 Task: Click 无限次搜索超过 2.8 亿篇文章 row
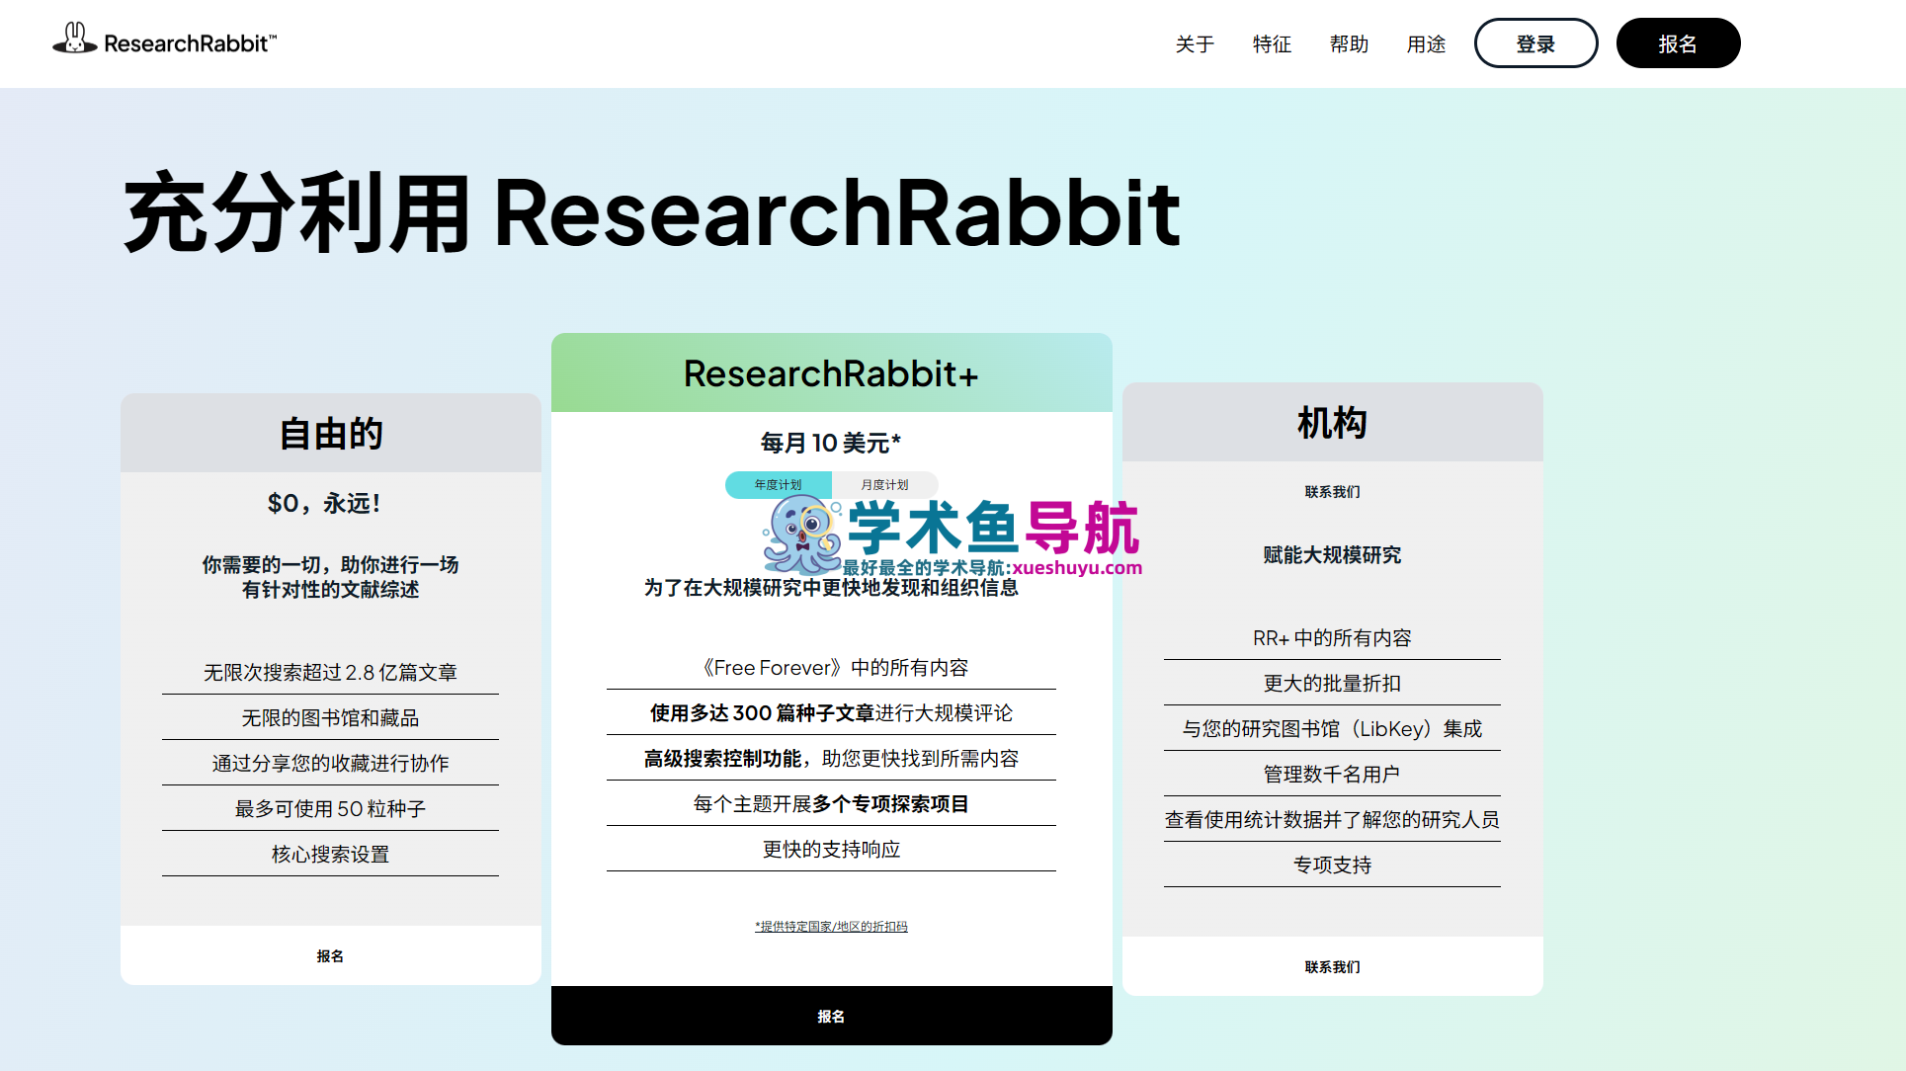[330, 672]
